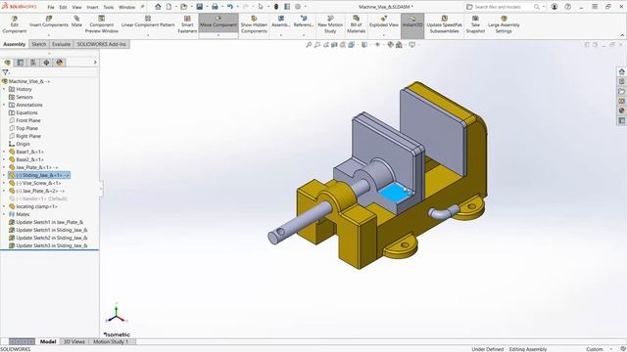Expand the manager tabs chevron
This screenshot has height=352, width=627.
pos(95,63)
